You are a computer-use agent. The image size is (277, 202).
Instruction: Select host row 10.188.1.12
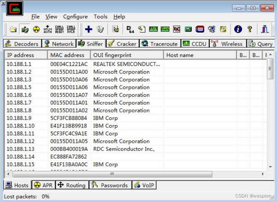[x=135, y=141]
